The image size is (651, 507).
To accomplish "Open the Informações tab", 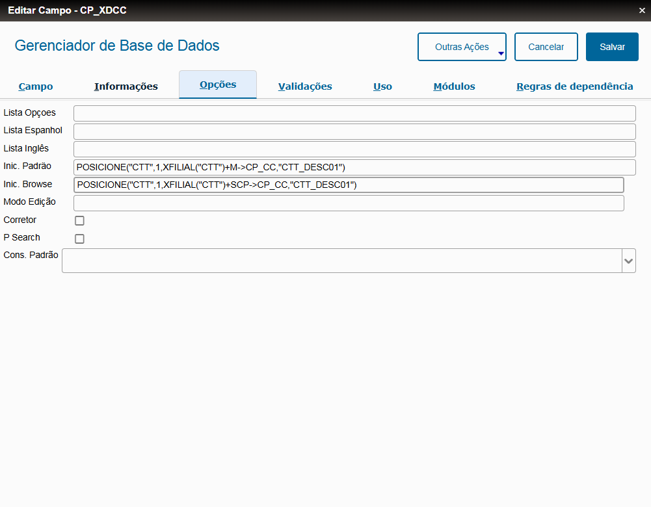I will [126, 86].
